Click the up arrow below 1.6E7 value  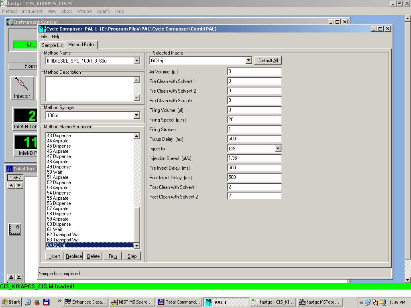tap(11, 186)
